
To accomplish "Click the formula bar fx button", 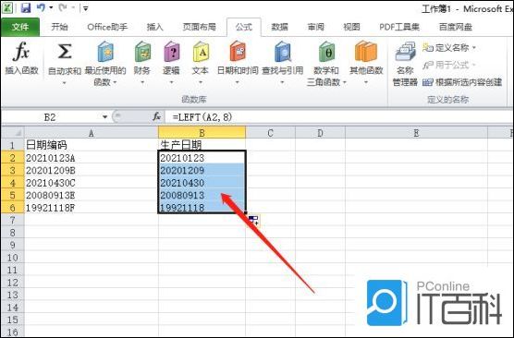I will pyautogui.click(x=157, y=116).
